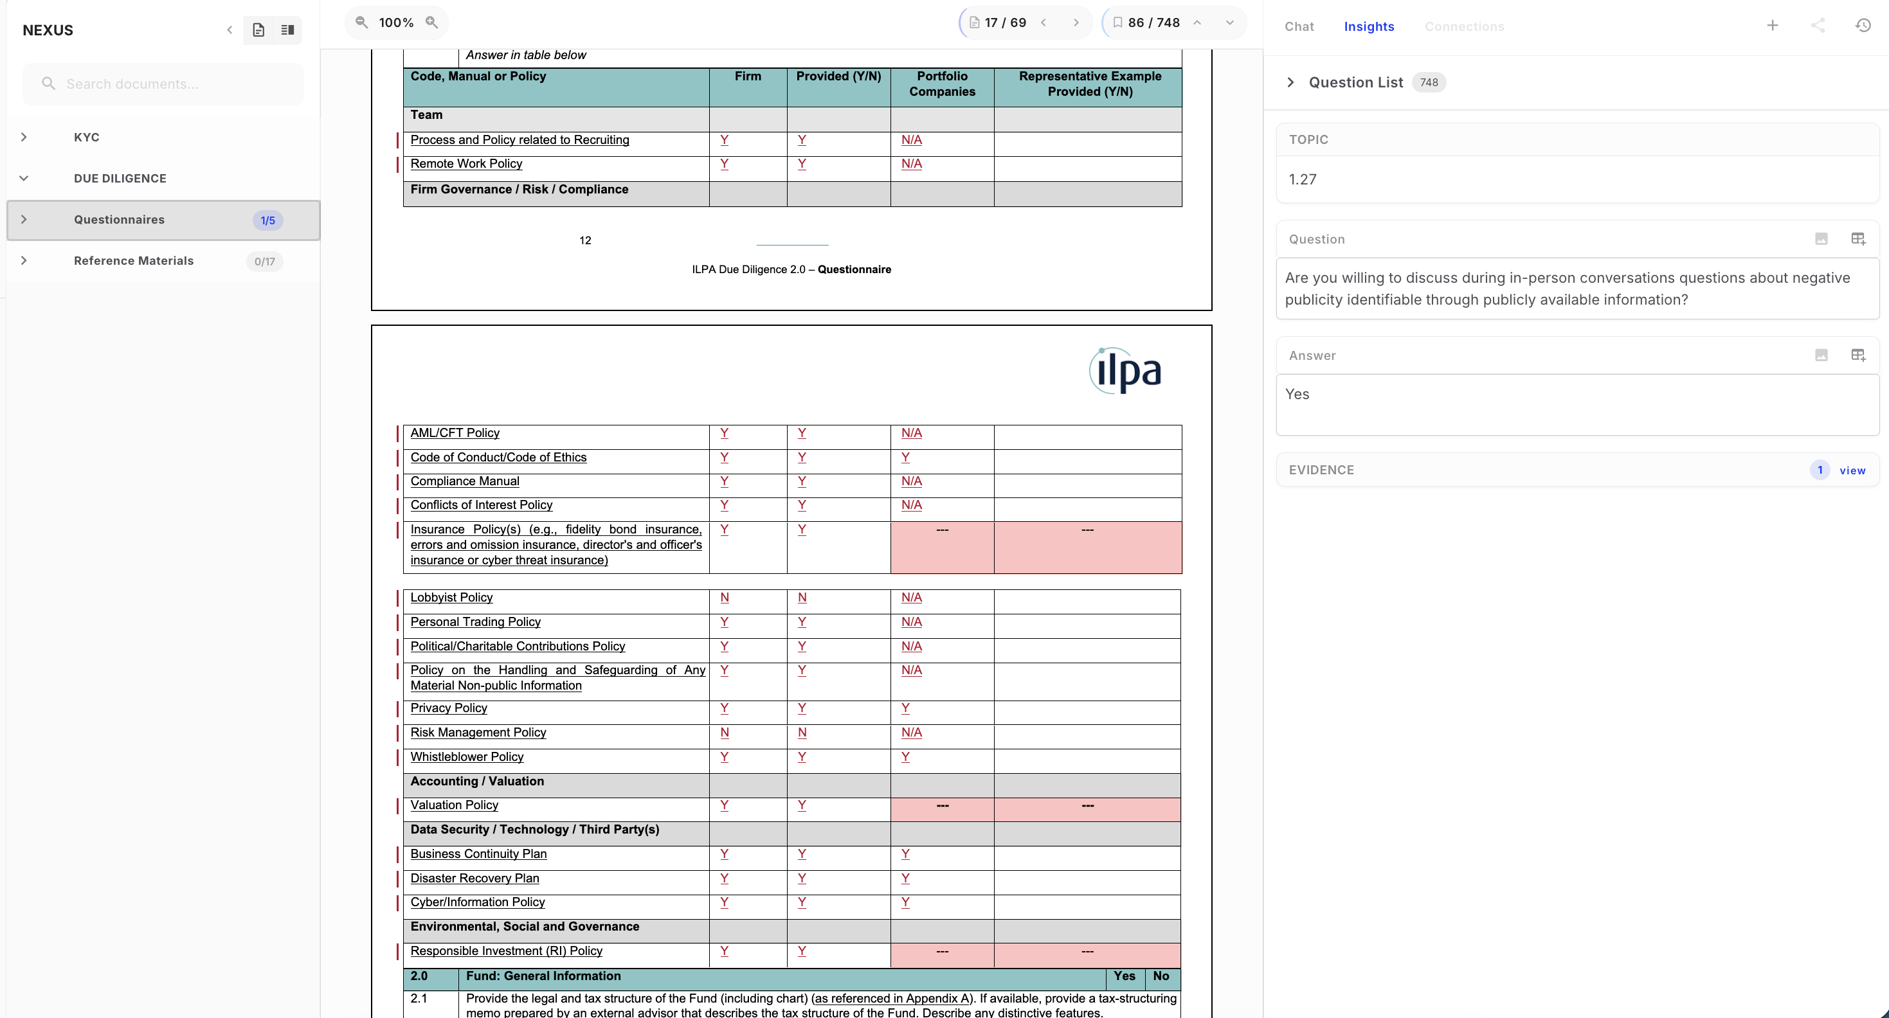Click the view link next to Evidence
The height and width of the screenshot is (1018, 1889).
(1852, 470)
